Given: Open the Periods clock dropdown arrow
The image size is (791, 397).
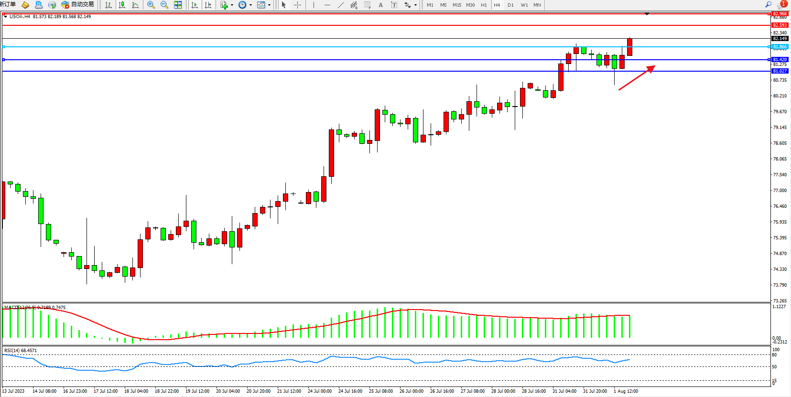Looking at the screenshot, I should click(x=250, y=5).
